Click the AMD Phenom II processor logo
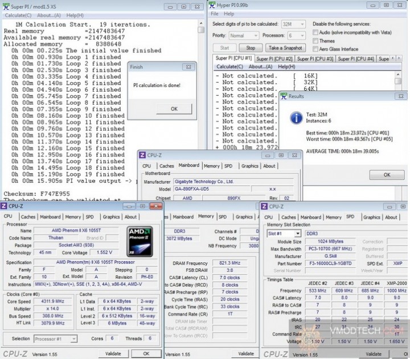The width and height of the screenshot is (410, 359). [140, 242]
